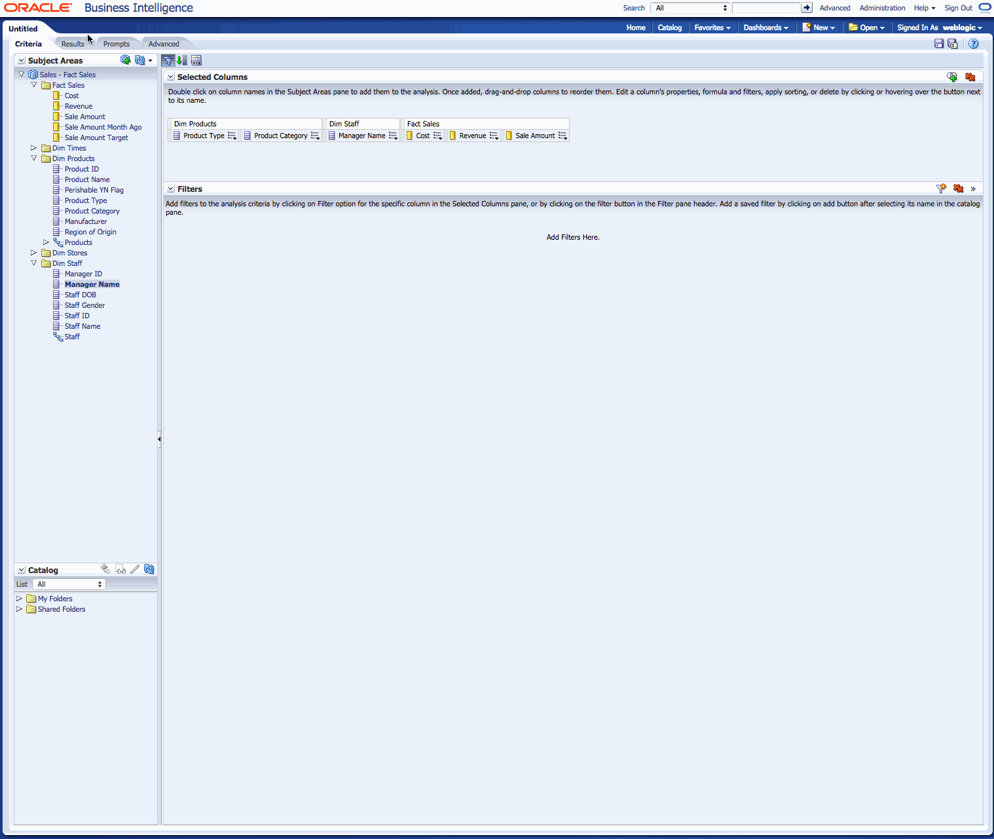
Task: Click the green-arrow Selection Steps toolbar icon
Action: (x=182, y=60)
